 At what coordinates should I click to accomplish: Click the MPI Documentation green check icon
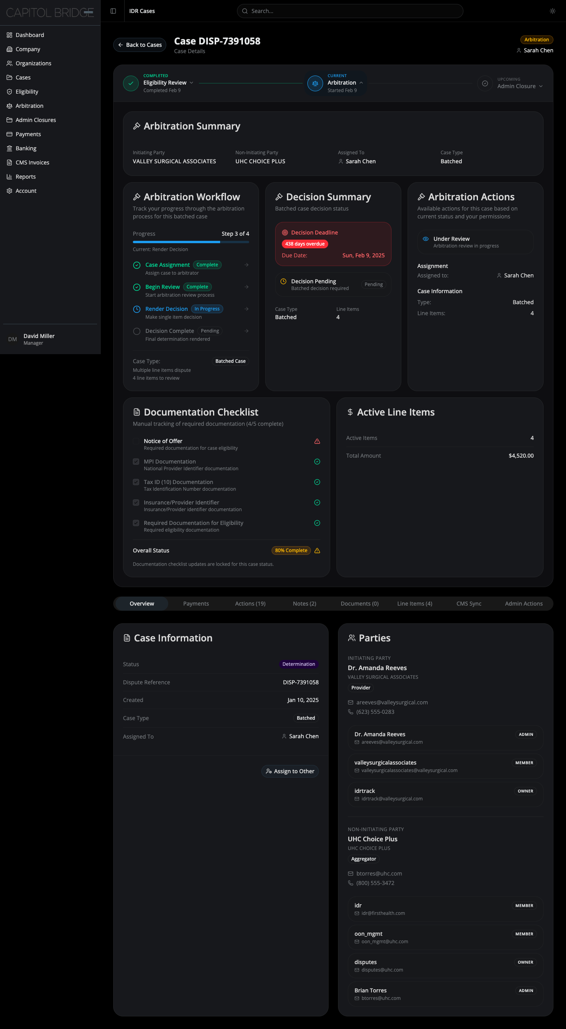317,462
